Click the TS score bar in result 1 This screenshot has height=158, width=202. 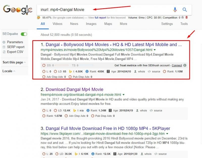point(86,65)
